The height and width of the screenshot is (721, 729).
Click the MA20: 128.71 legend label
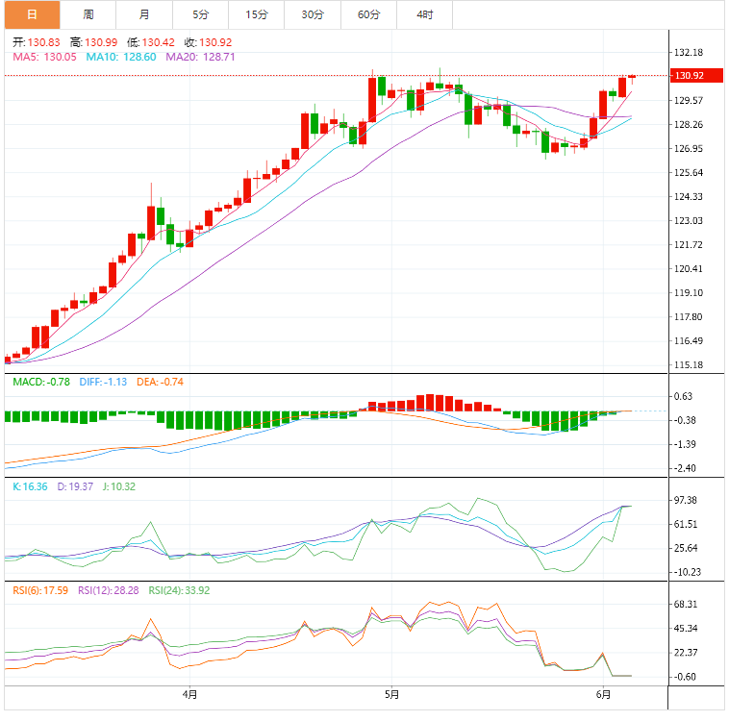tap(200, 58)
